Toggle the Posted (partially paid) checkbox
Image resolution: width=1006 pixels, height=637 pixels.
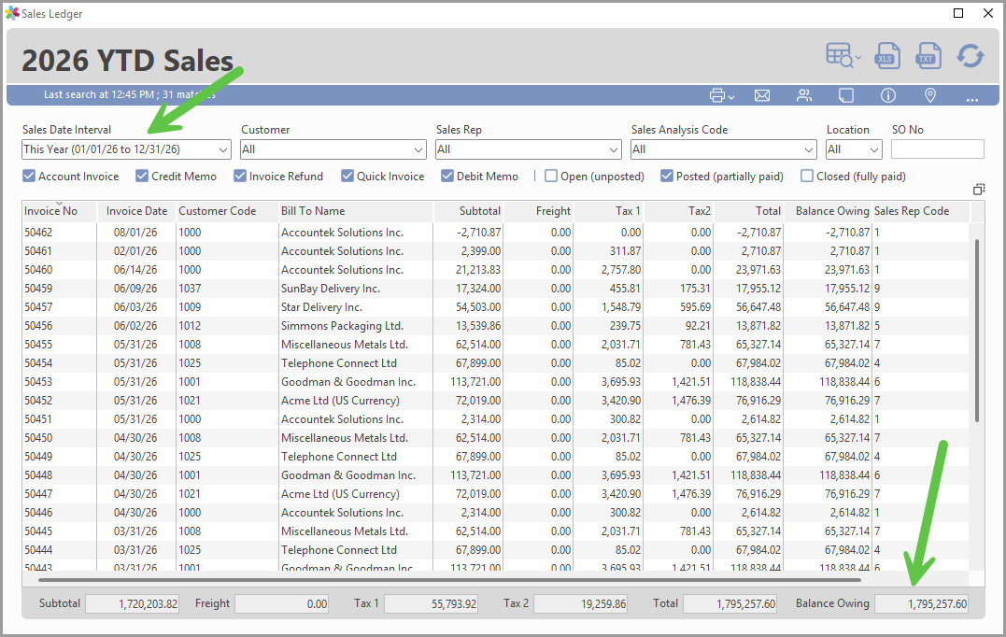pyautogui.click(x=667, y=176)
